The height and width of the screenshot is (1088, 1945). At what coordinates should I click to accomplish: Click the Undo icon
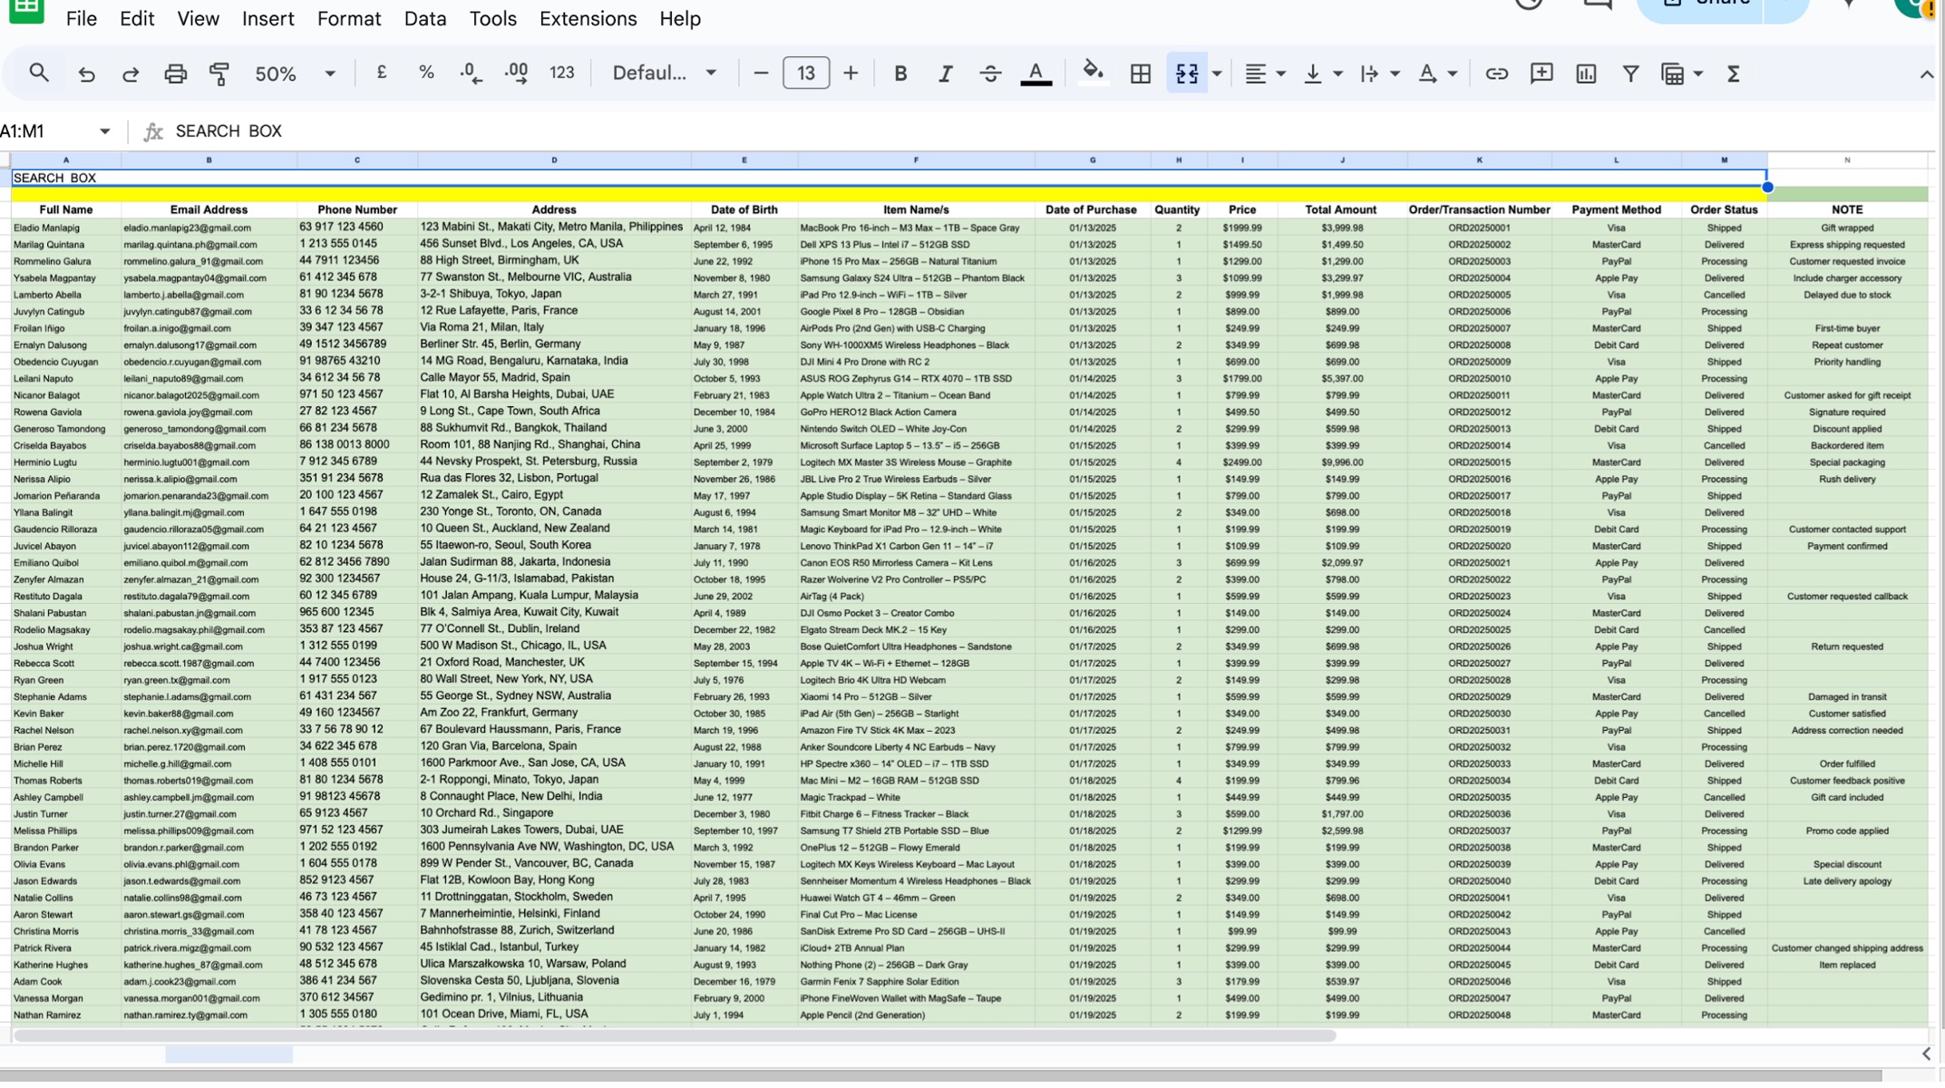point(86,74)
